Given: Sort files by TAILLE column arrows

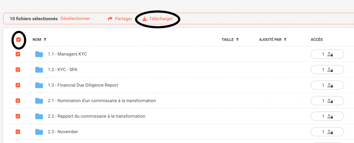Looking at the screenshot, I should (x=237, y=40).
